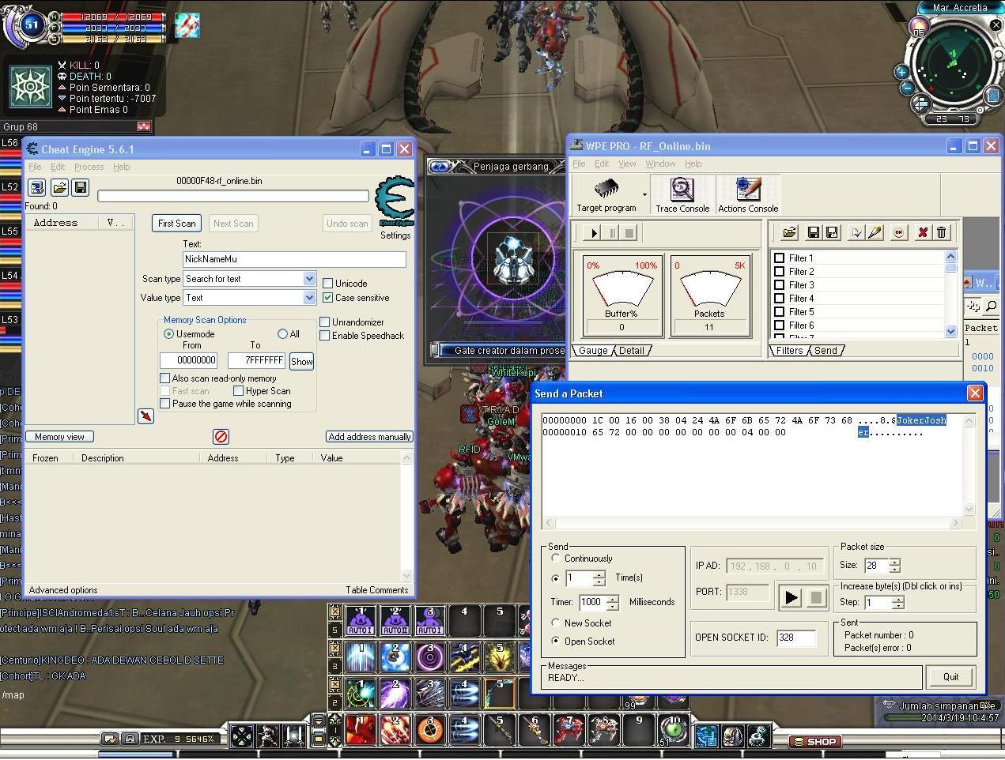Image resolution: width=1005 pixels, height=760 pixels.
Task: Click the First Scan button
Action: [176, 224]
